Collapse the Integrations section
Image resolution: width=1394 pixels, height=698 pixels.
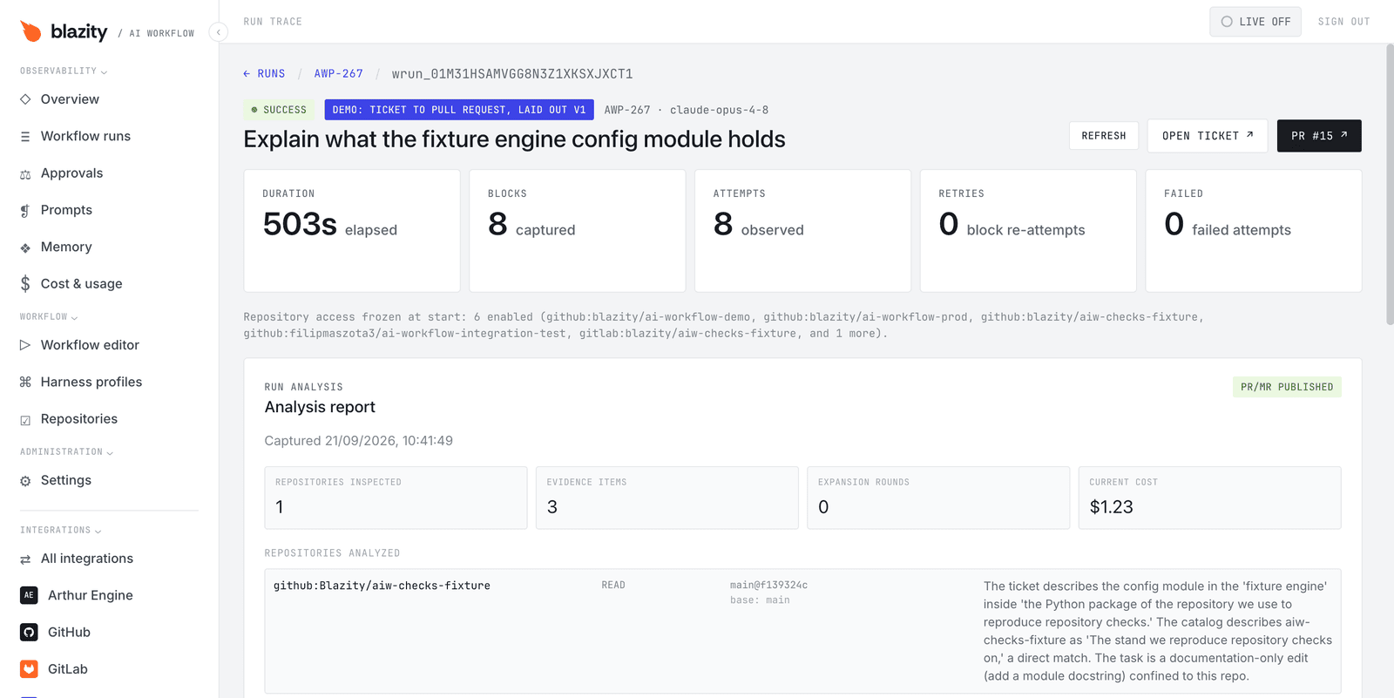pyautogui.click(x=61, y=531)
